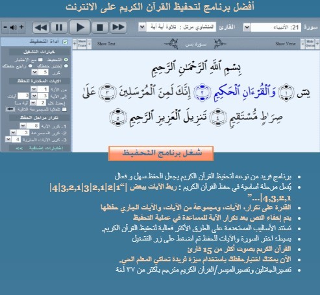Click the blue verse 2 end marker
Screen dimensions: 320x295
202,93
